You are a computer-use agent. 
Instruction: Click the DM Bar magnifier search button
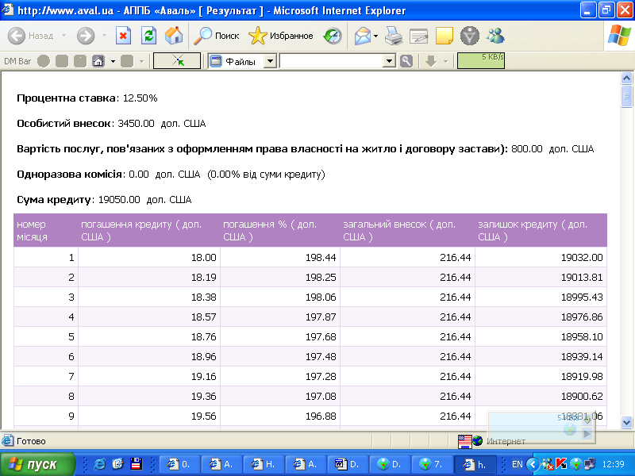pyautogui.click(x=406, y=61)
